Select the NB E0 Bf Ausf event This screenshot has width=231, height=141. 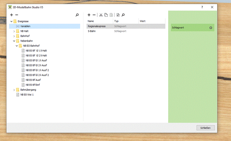[33, 80]
